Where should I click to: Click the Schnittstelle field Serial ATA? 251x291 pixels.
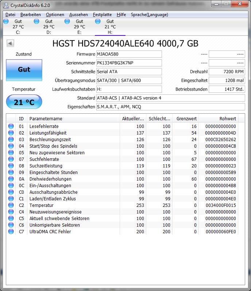[x=129, y=72]
